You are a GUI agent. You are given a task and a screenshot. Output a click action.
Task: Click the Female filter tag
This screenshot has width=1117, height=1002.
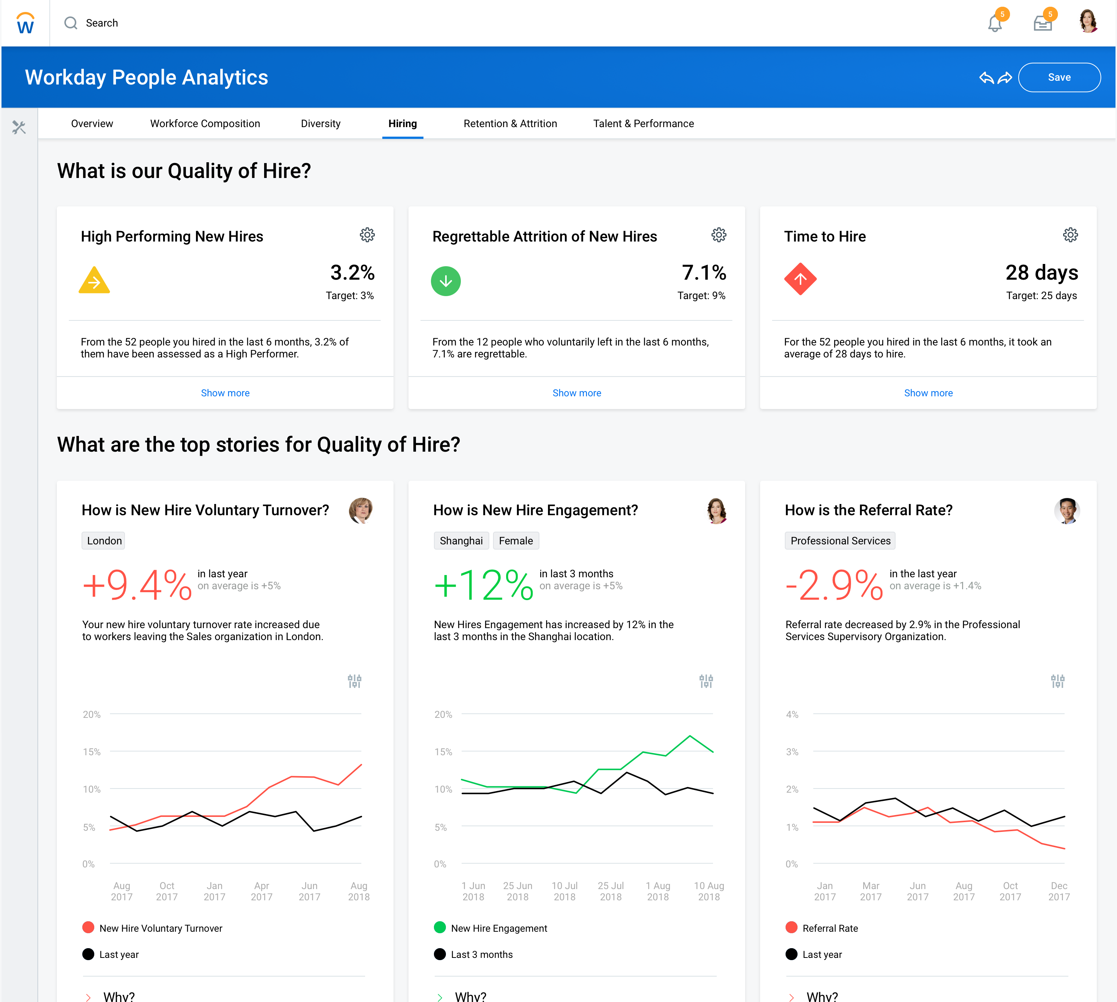515,541
